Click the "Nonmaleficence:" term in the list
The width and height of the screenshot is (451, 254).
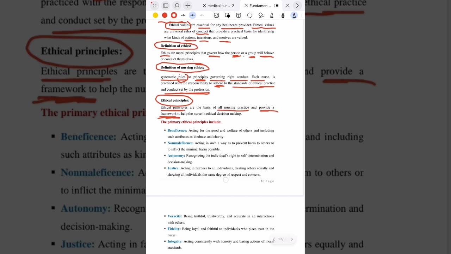[180, 143]
